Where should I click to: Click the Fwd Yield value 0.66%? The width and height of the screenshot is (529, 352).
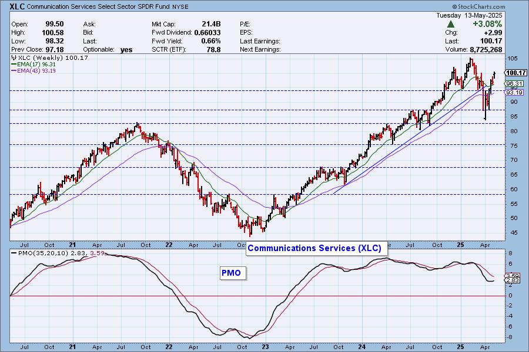(211, 41)
